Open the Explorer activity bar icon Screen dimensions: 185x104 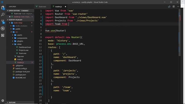click(3, 8)
